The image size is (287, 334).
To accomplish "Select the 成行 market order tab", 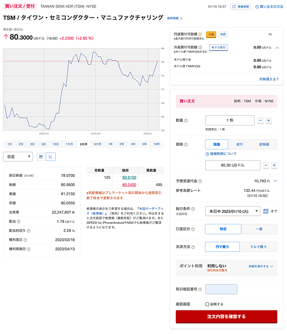I will point(239,144).
